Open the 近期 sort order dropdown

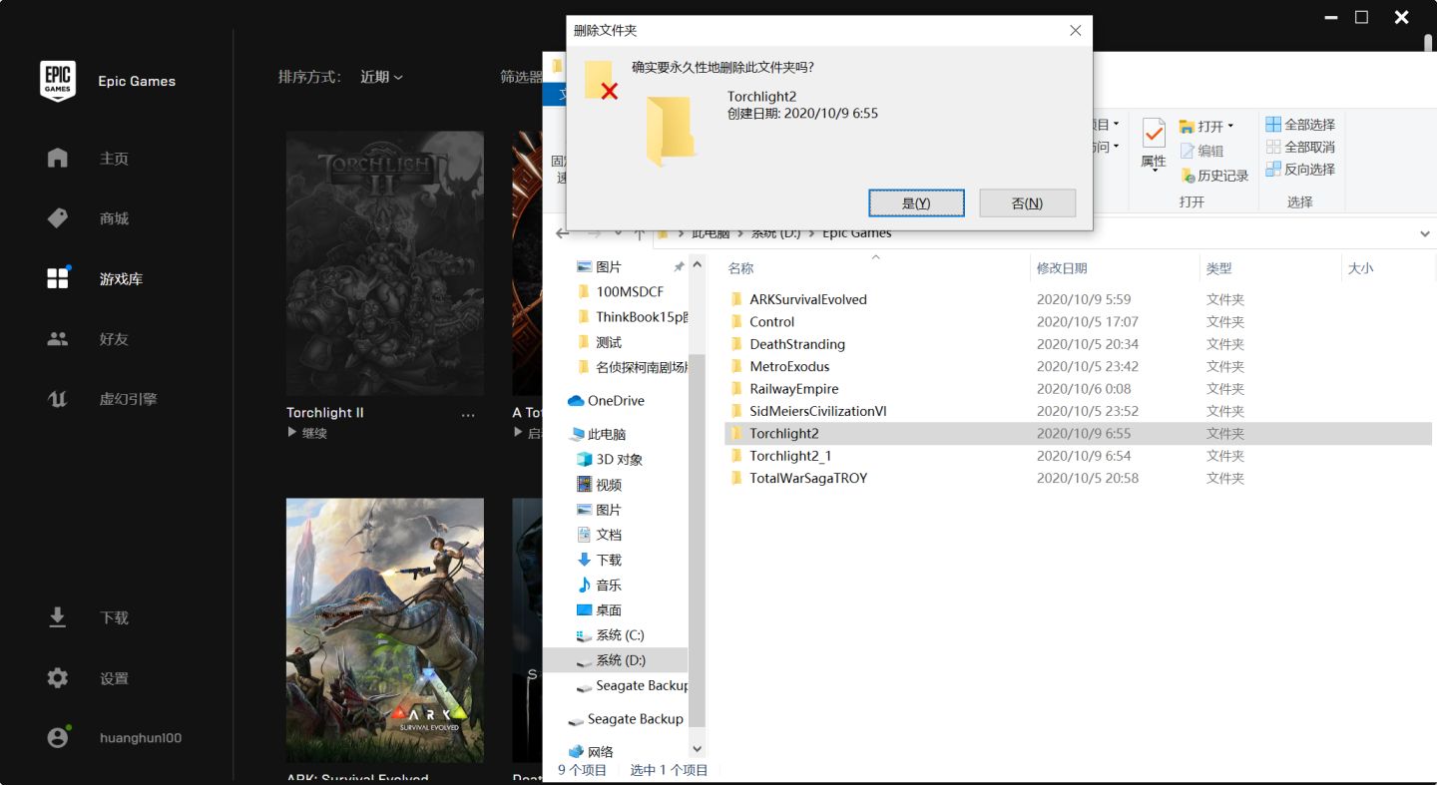pyautogui.click(x=381, y=77)
